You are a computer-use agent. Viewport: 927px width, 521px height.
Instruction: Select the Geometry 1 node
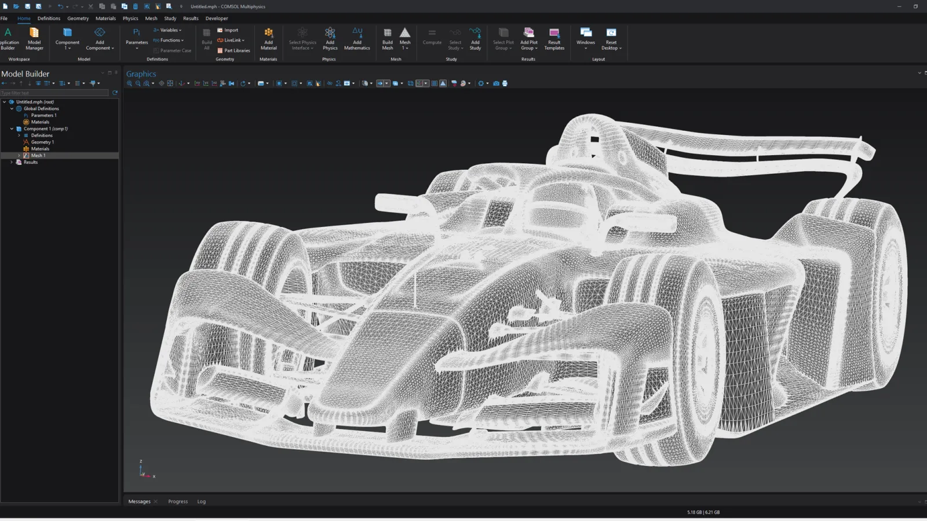pyautogui.click(x=42, y=142)
